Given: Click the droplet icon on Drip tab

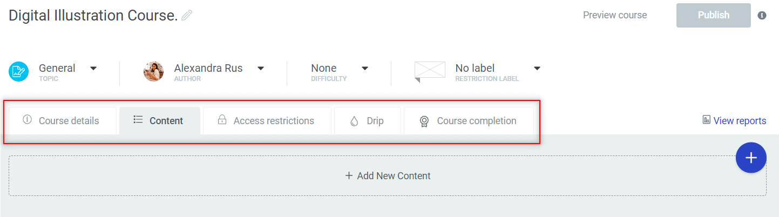Looking at the screenshot, I should 354,121.
